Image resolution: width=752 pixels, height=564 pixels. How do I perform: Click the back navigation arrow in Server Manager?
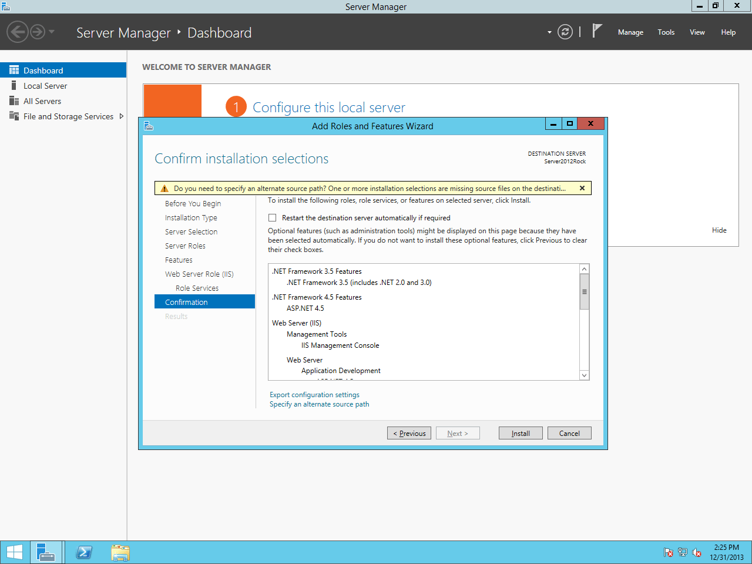(x=18, y=32)
